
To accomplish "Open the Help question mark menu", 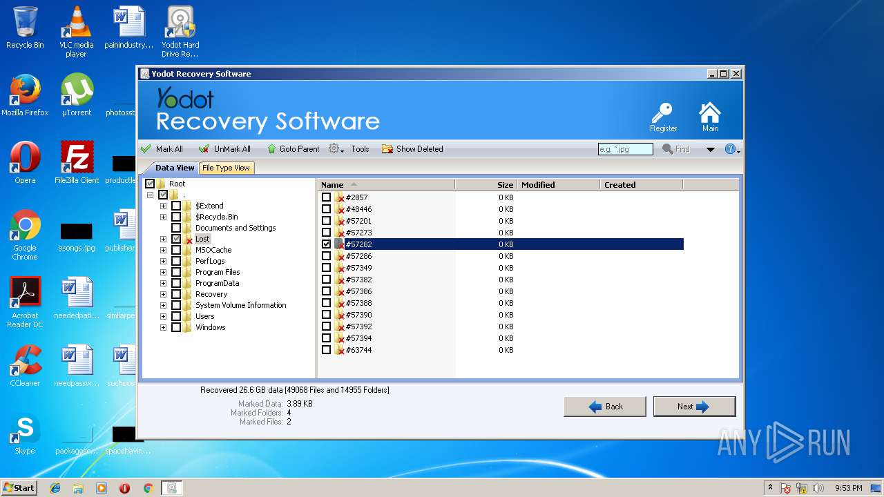I will point(732,149).
